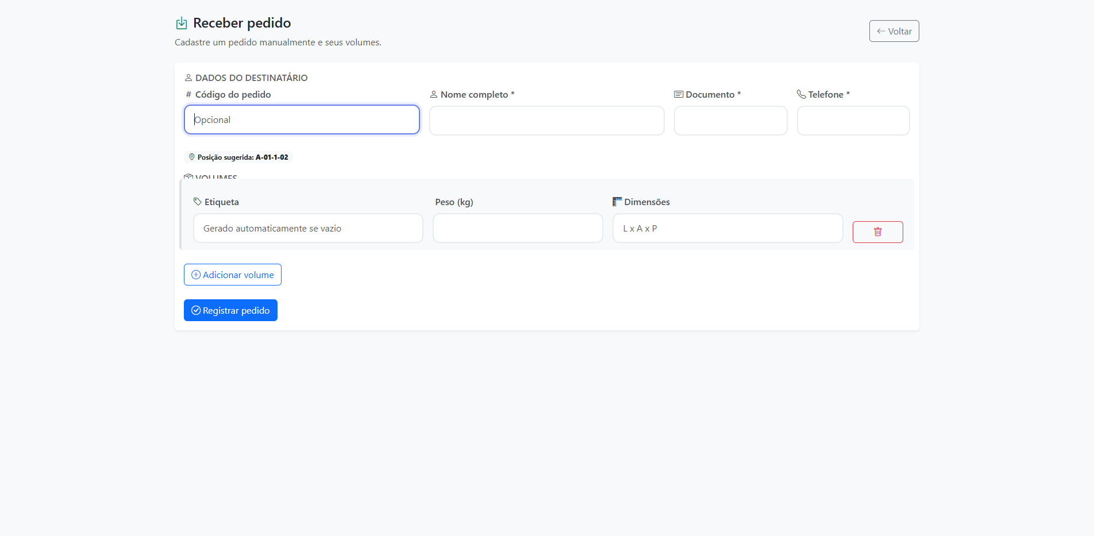
Task: Click the Etiqueta field with auto-generate placeholder
Action: point(308,228)
